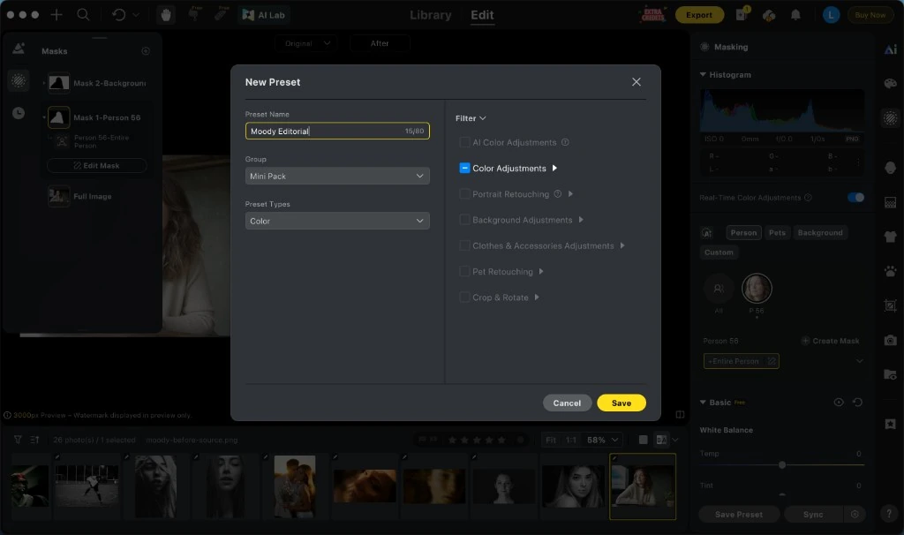Click the help question mark icon
Image resolution: width=904 pixels, height=535 pixels.
tap(888, 513)
